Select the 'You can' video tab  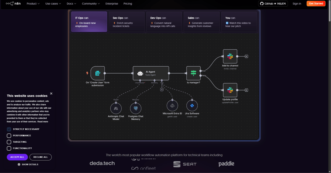coord(239,21)
